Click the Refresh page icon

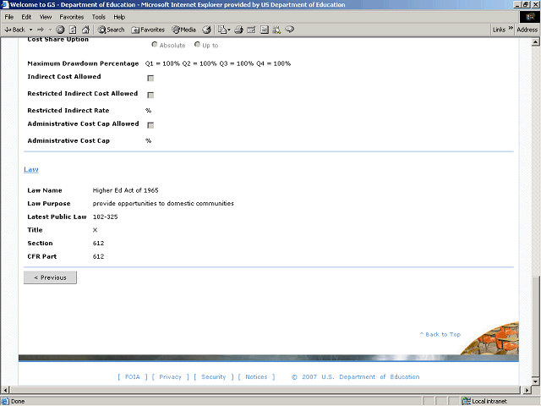(73, 30)
